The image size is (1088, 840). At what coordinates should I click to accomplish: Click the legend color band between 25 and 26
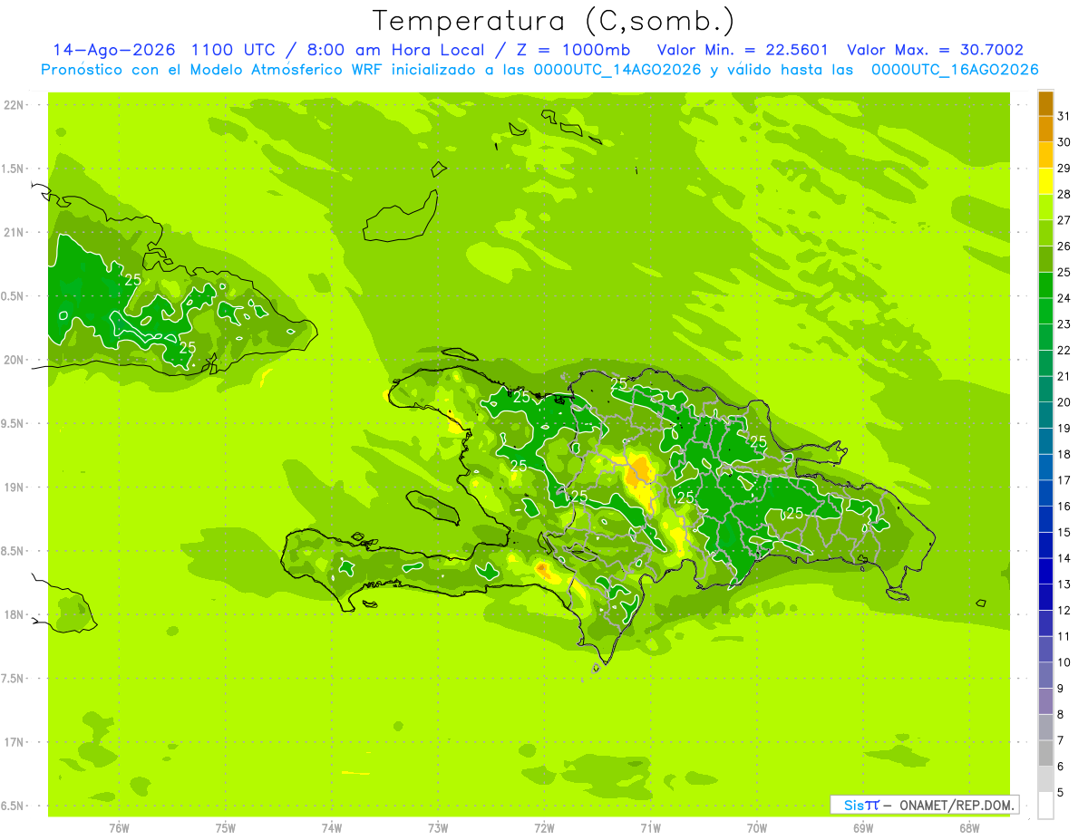(x=1045, y=260)
